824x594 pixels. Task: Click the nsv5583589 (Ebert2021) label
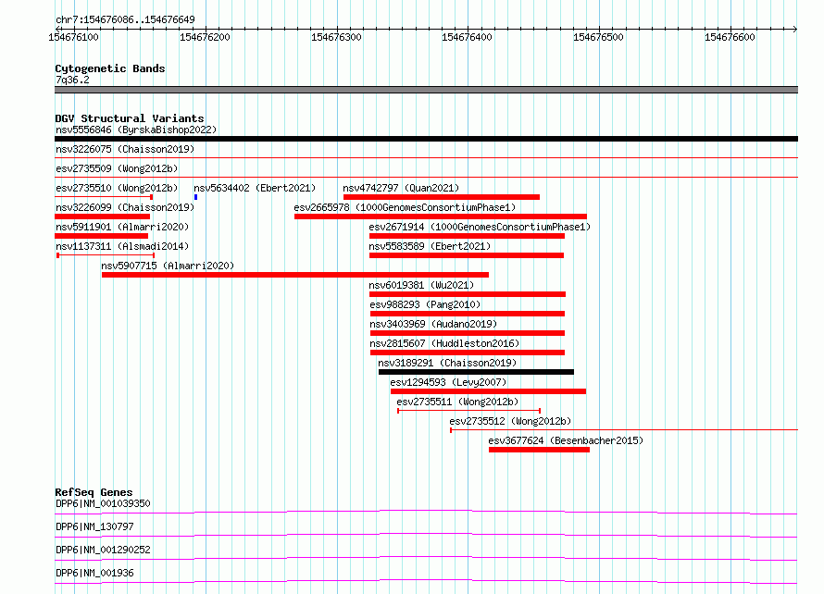(x=430, y=246)
